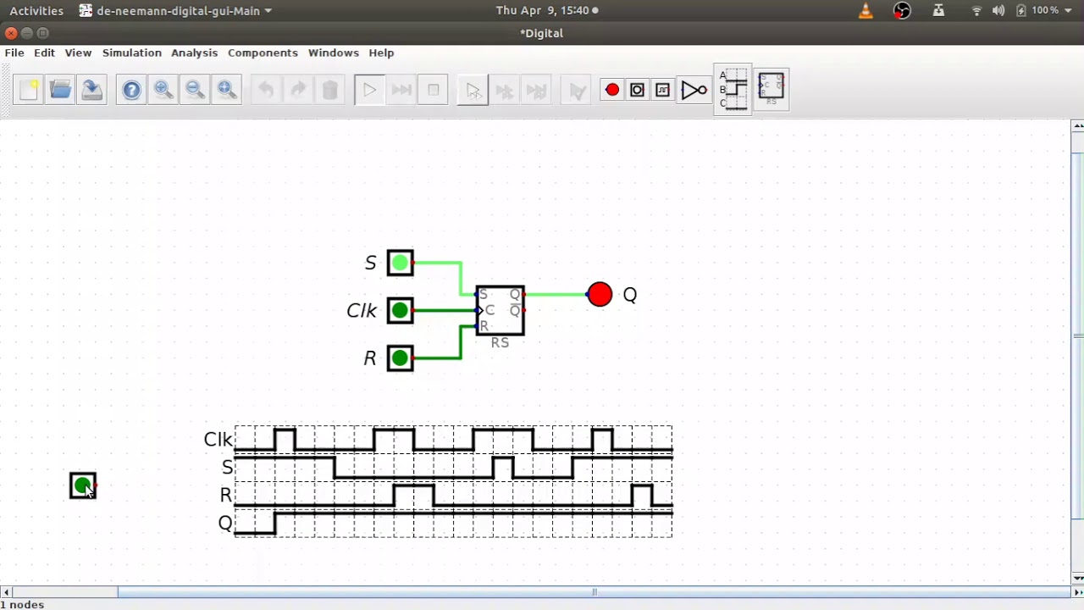Click the battery 100 % indicator

click(1037, 10)
